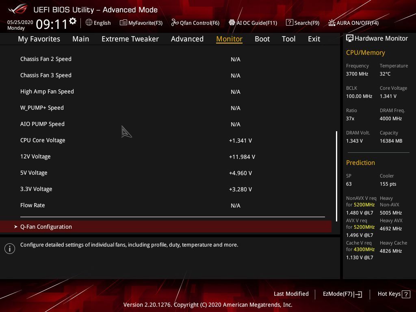Click the date 05/25/2020

tap(20, 22)
